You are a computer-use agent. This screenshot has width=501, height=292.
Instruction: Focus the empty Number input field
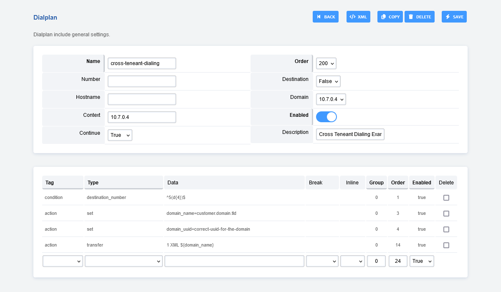(142, 81)
